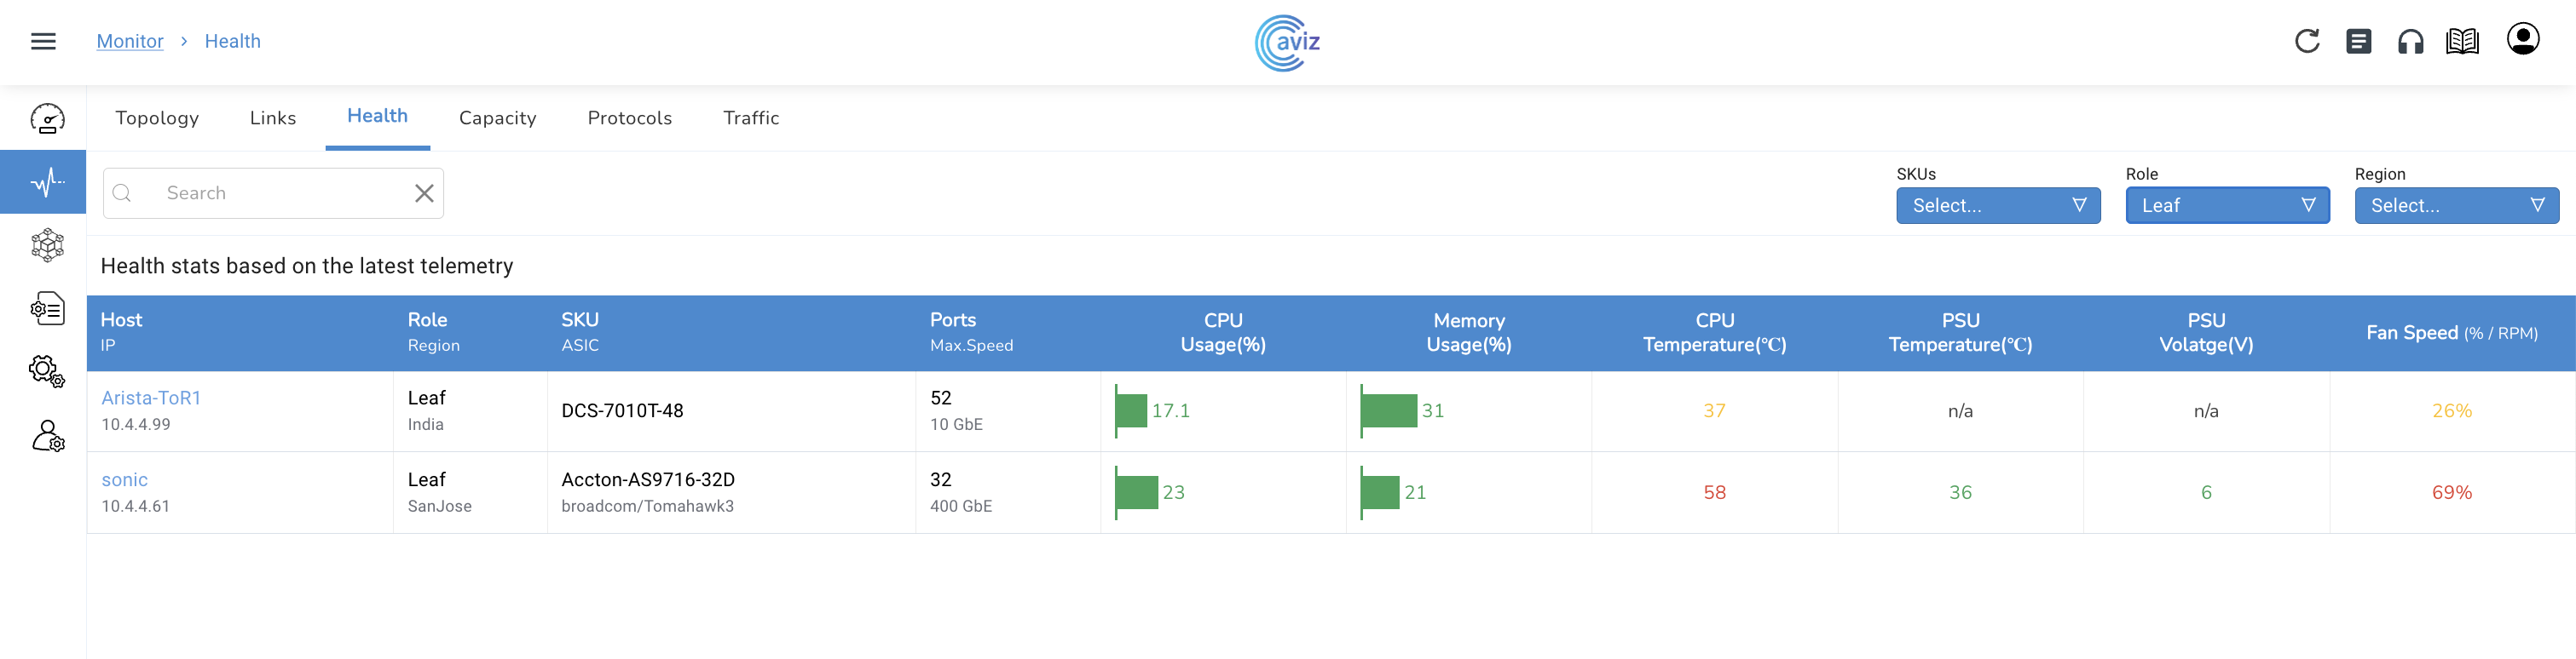The image size is (2576, 659).
Task: Switch to the Topology tab
Action: click(157, 117)
